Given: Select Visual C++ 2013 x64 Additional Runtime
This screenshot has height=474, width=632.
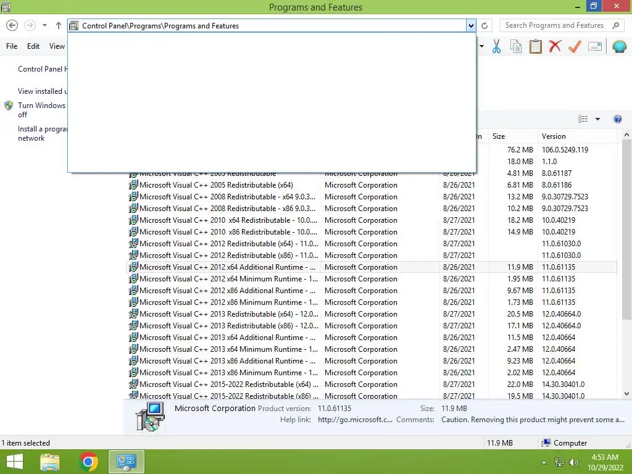Looking at the screenshot, I should click(x=371, y=337).
